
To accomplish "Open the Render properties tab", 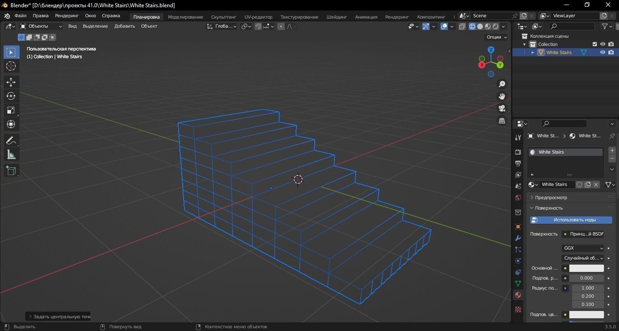I will [518, 152].
